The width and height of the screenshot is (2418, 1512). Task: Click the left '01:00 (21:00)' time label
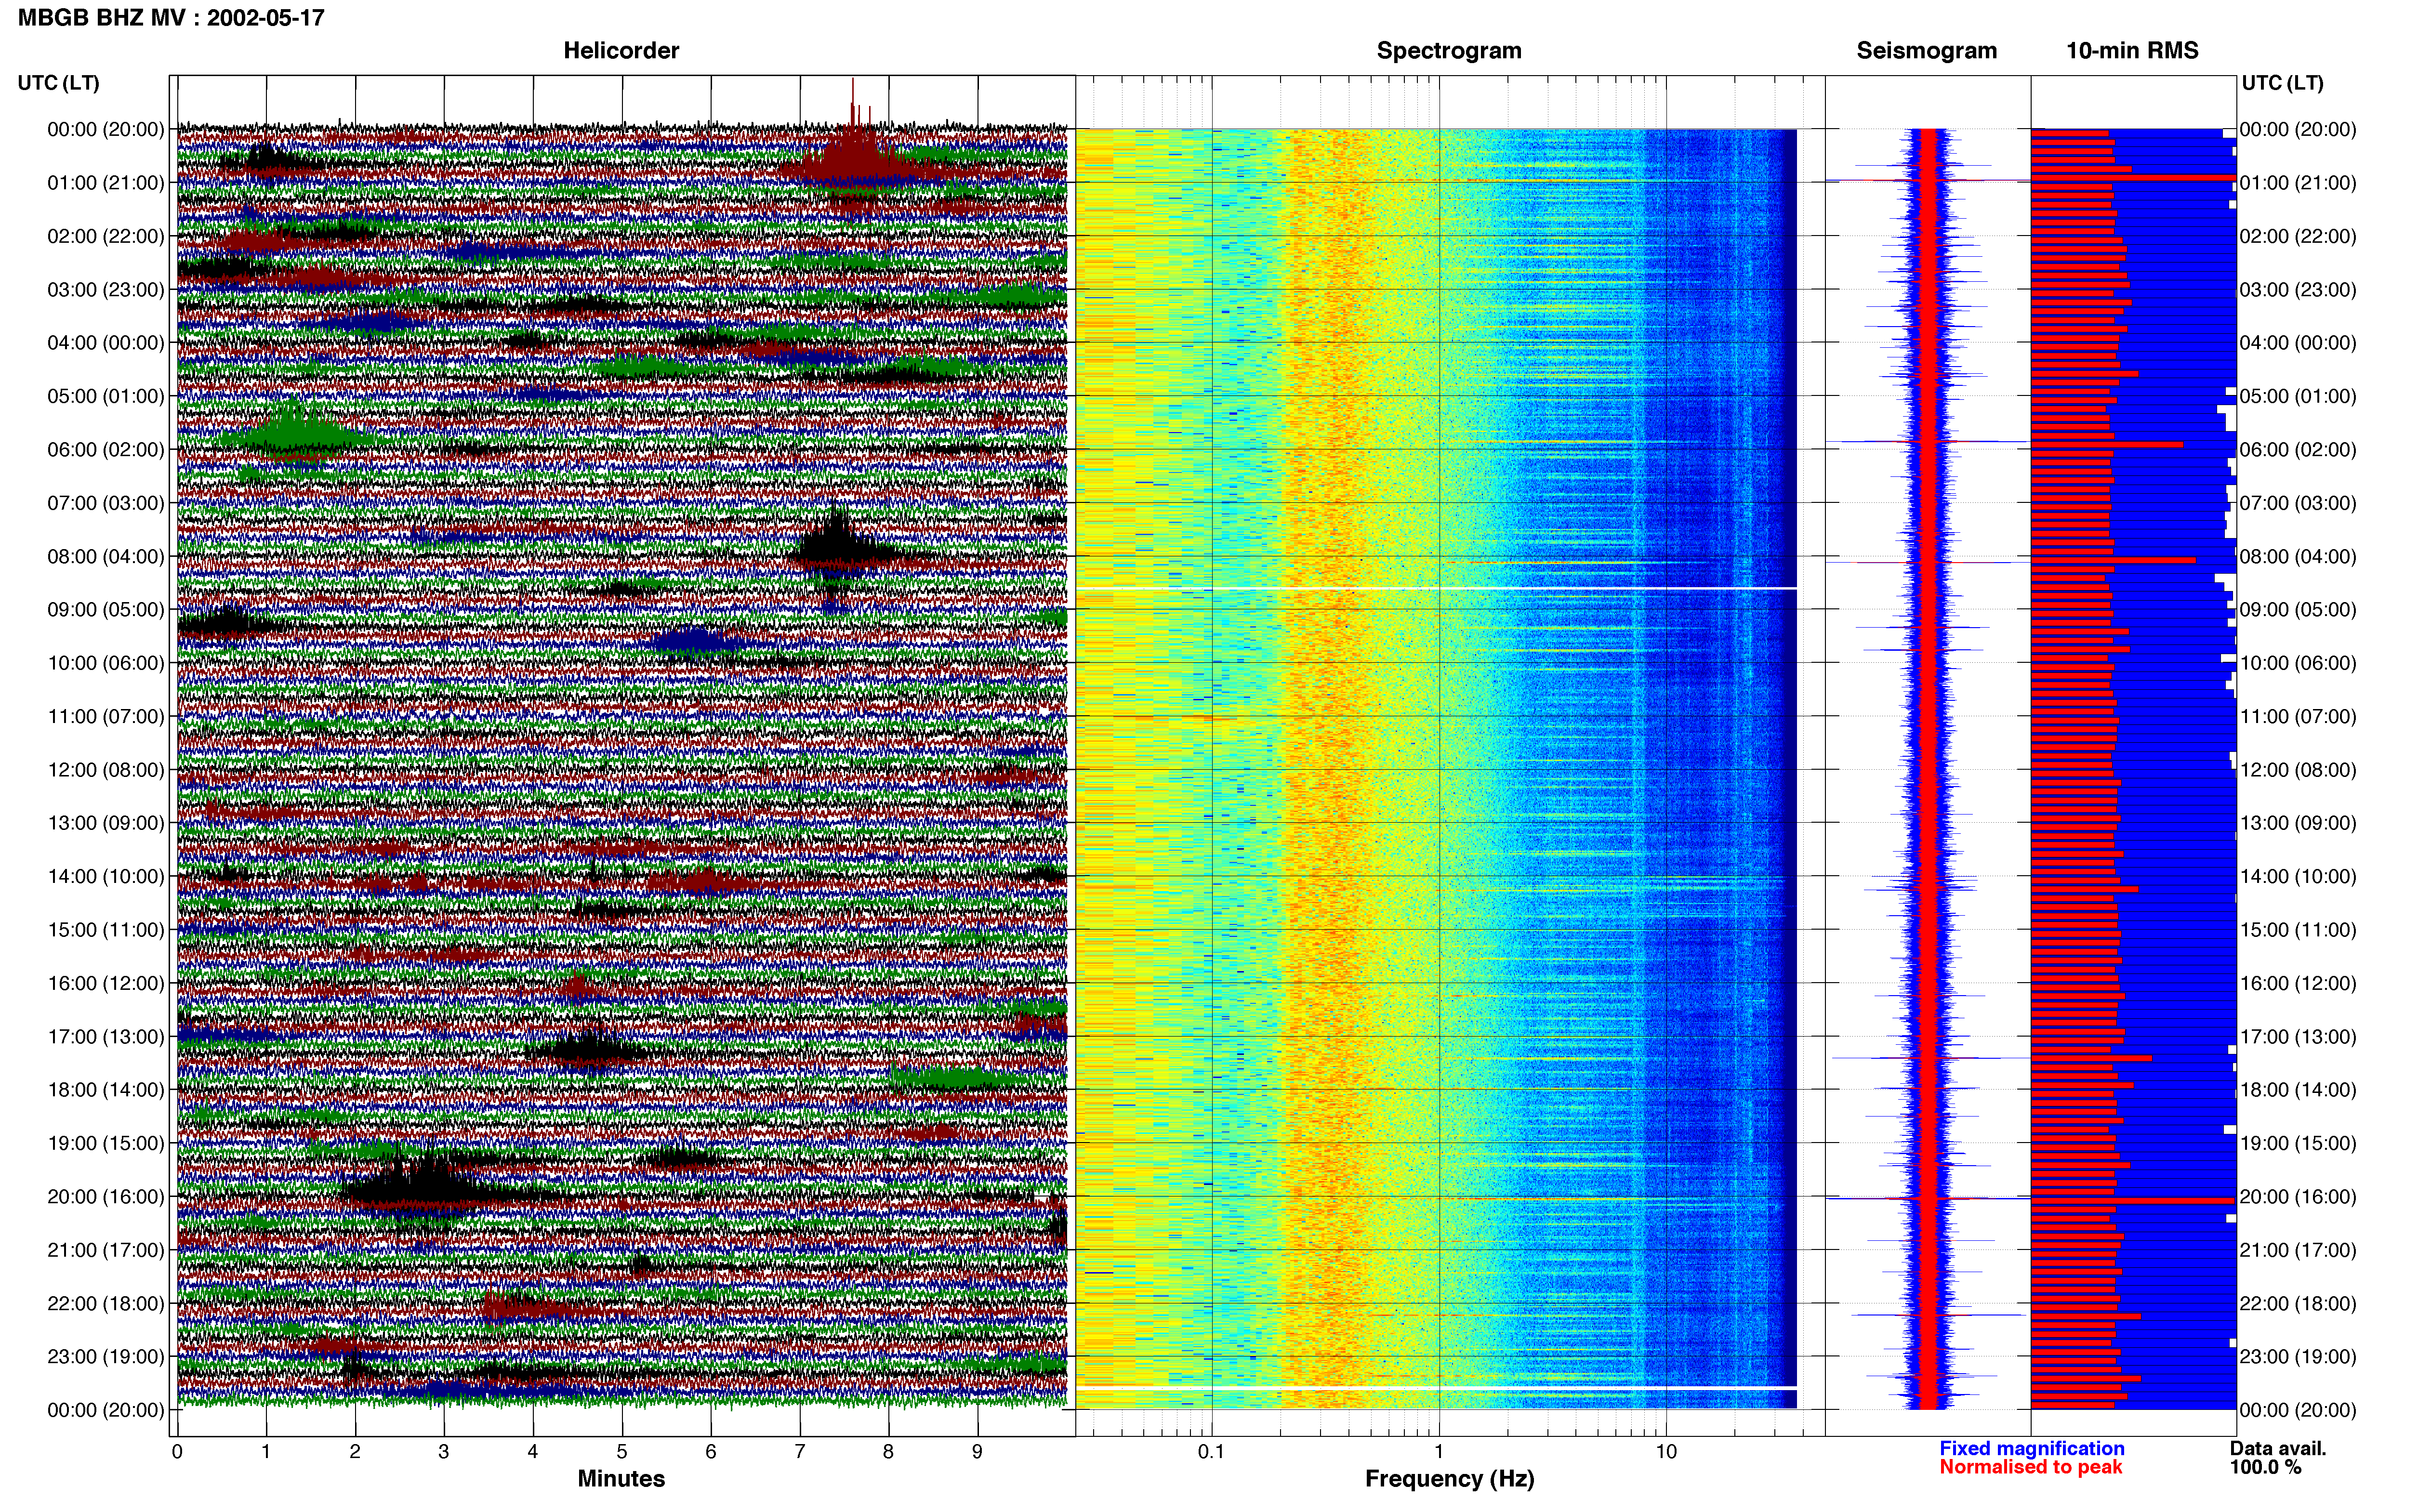pos(105,182)
